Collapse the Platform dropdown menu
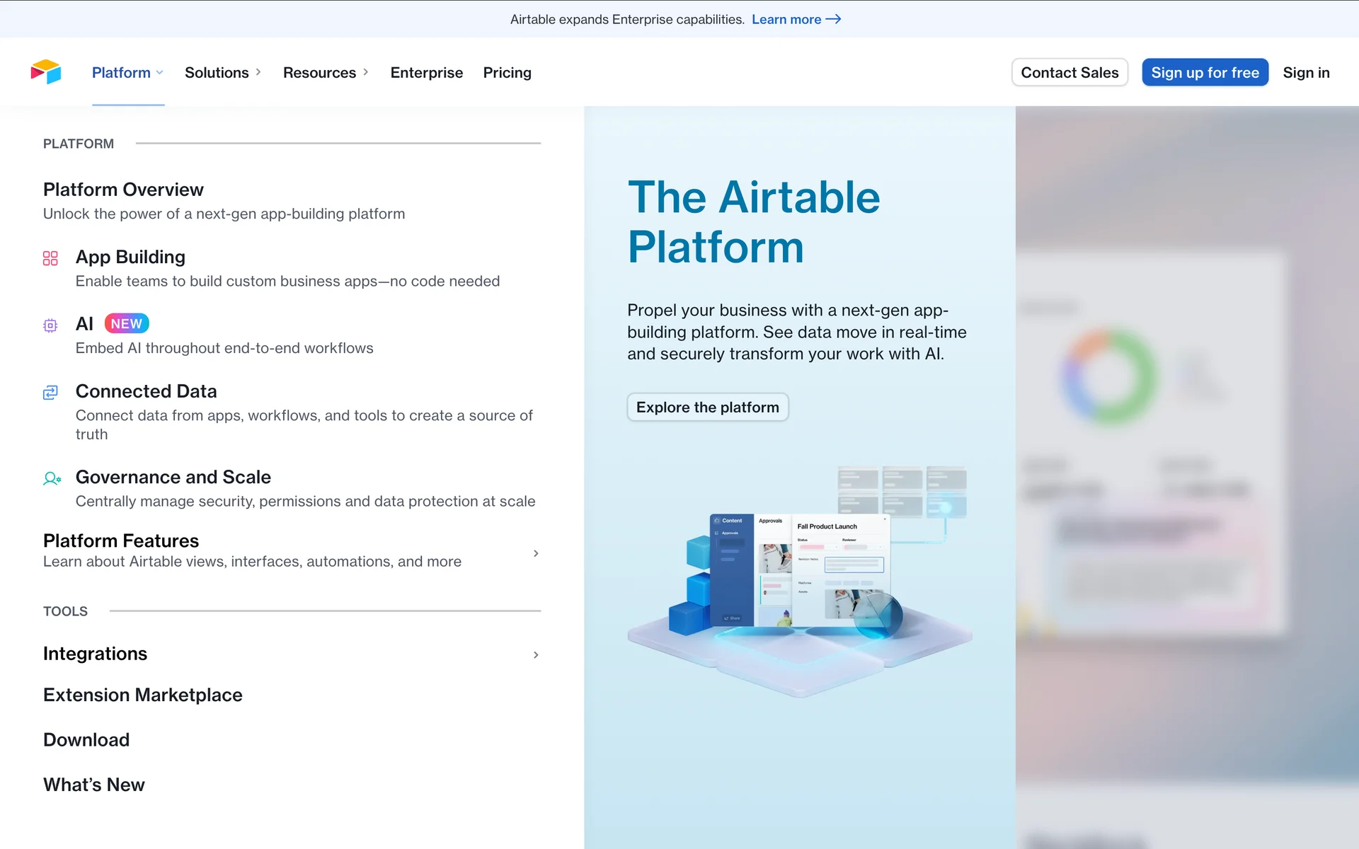 click(127, 73)
